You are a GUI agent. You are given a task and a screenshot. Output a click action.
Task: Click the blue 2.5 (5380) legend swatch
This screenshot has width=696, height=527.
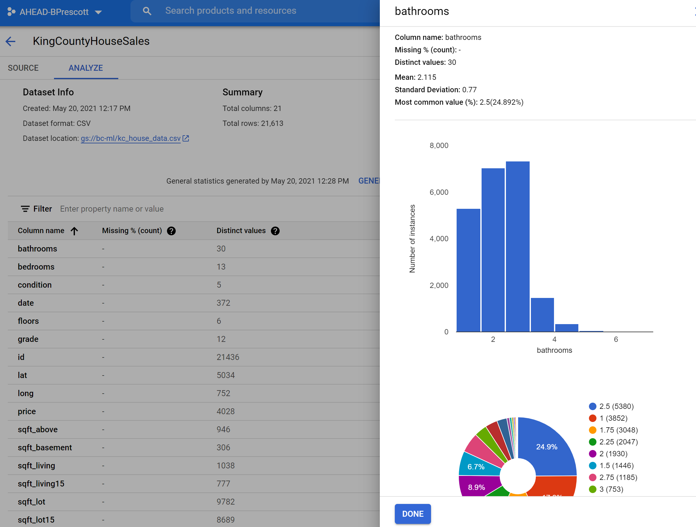click(592, 406)
